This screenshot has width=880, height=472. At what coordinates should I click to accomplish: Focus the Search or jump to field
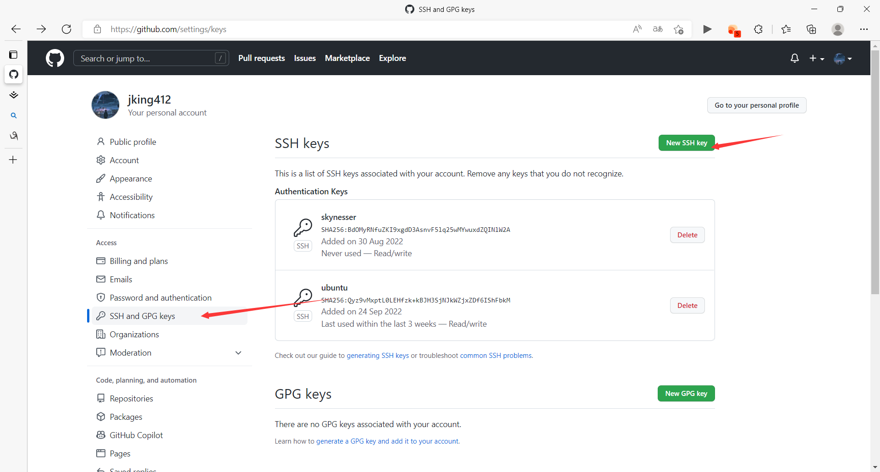click(151, 58)
